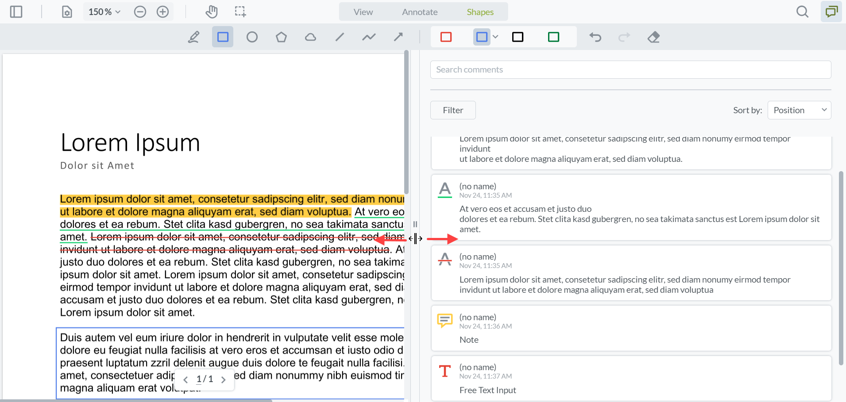This screenshot has height=402, width=846.
Task: Open the 150% zoom level dropdown
Action: coord(104,12)
